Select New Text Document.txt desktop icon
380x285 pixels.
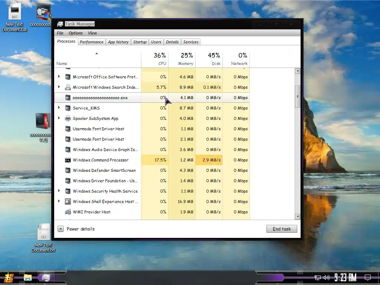(43, 238)
